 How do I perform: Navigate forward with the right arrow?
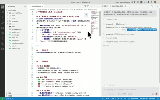(95, 6)
